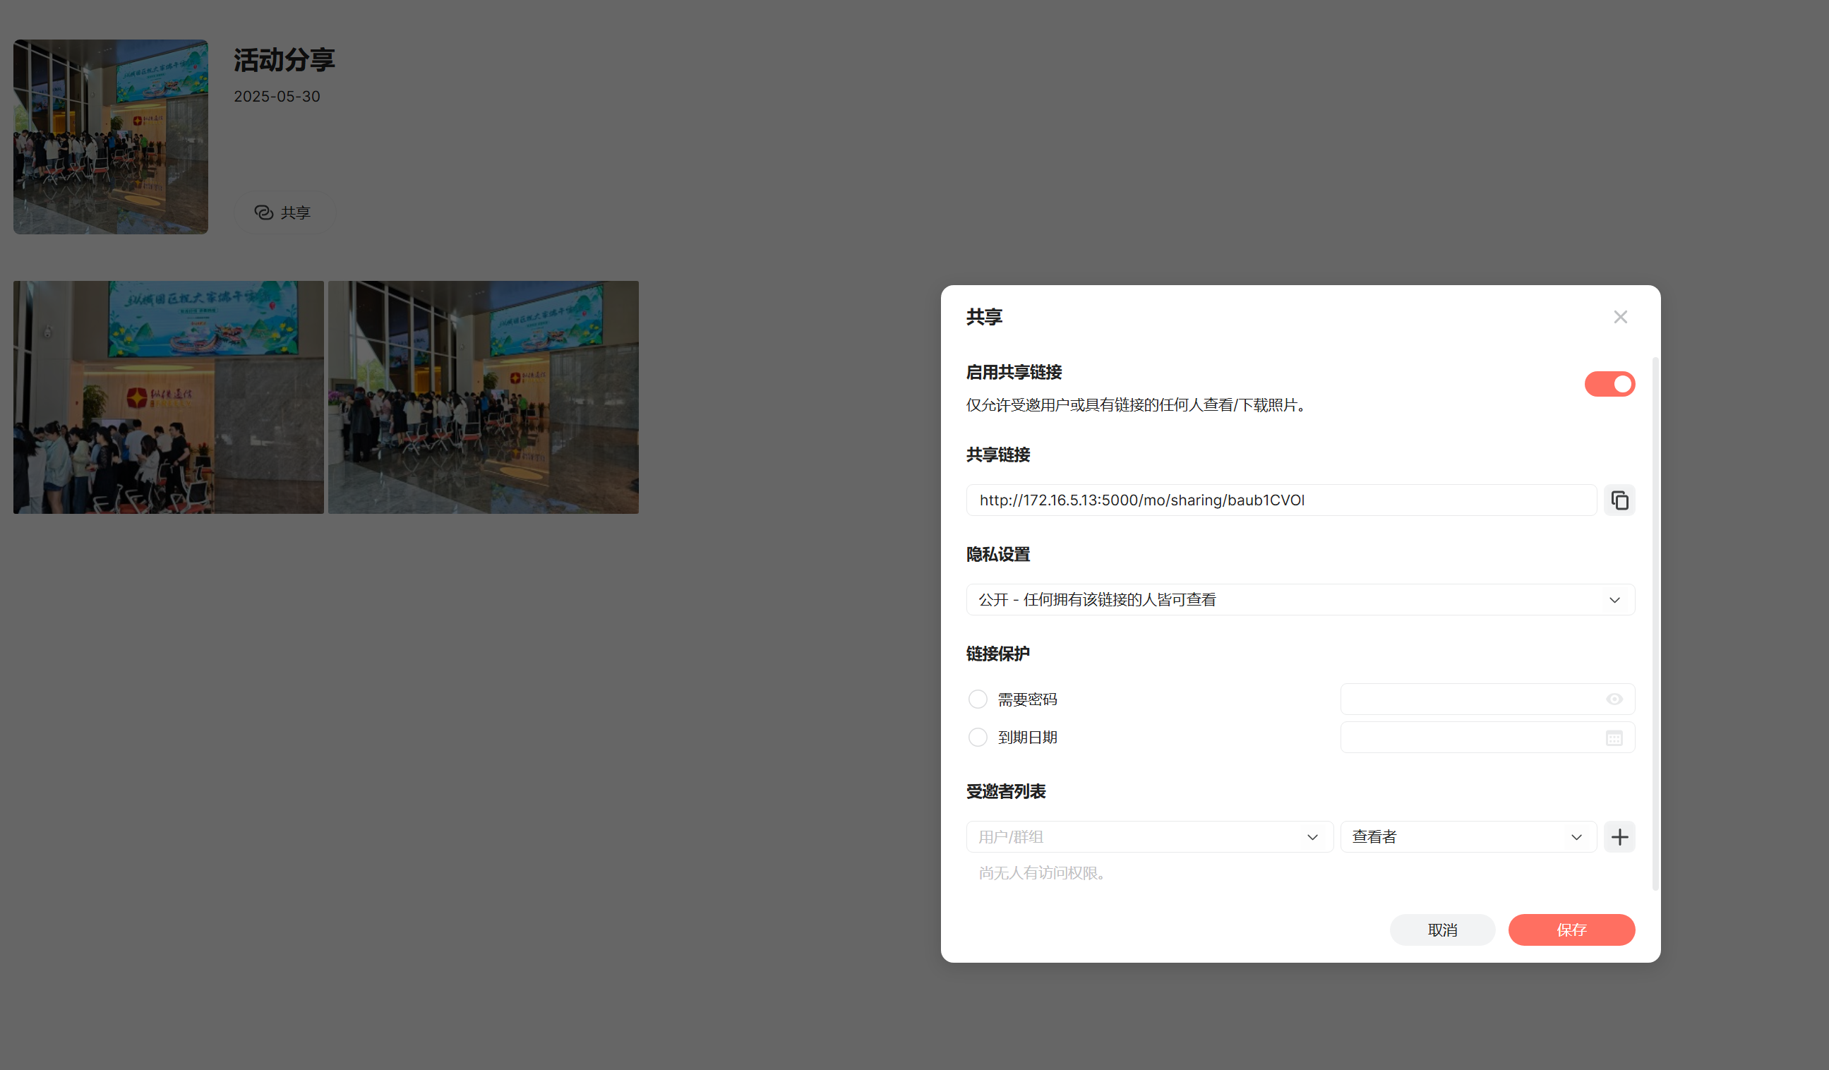Select the 需要密码 radio option
The height and width of the screenshot is (1070, 1829).
point(978,699)
